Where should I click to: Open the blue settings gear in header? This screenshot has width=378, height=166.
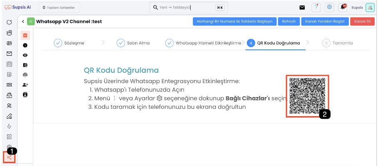(x=329, y=7)
